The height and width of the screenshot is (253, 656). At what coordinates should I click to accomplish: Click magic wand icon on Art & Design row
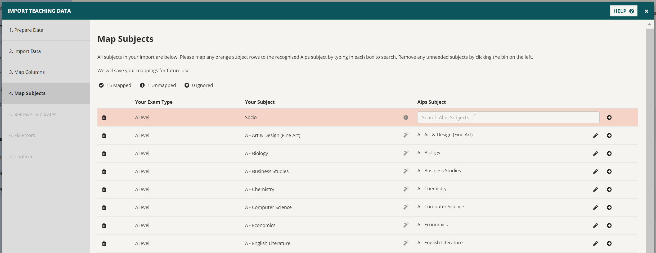point(406,135)
